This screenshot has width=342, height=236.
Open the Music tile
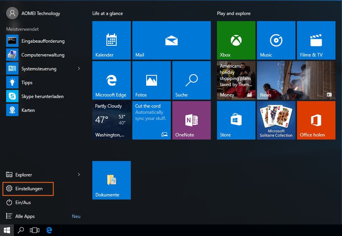276,40
